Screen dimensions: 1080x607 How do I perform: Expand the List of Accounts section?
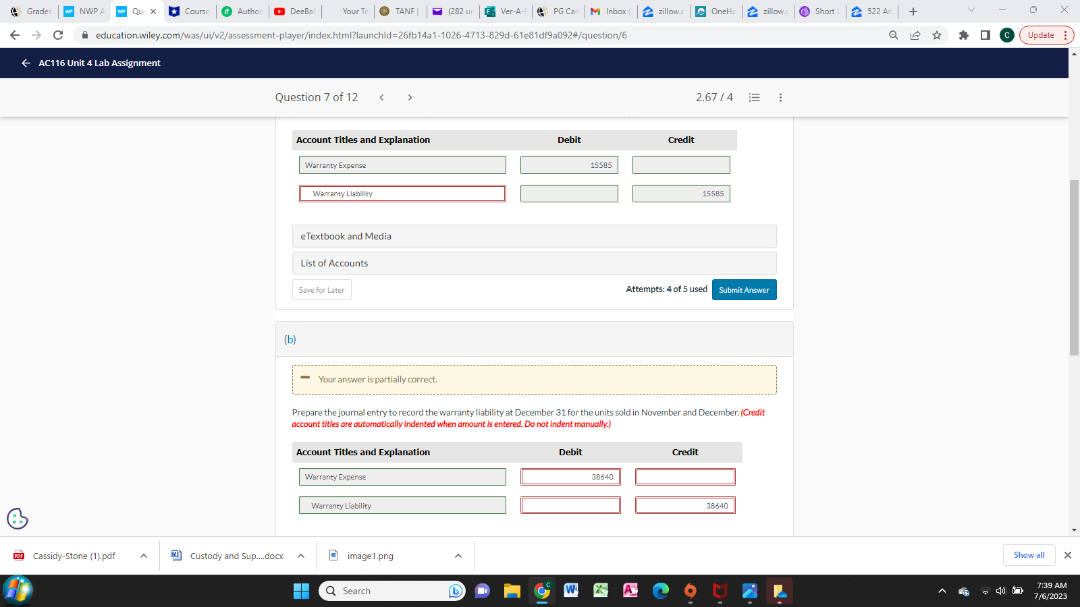tap(534, 263)
